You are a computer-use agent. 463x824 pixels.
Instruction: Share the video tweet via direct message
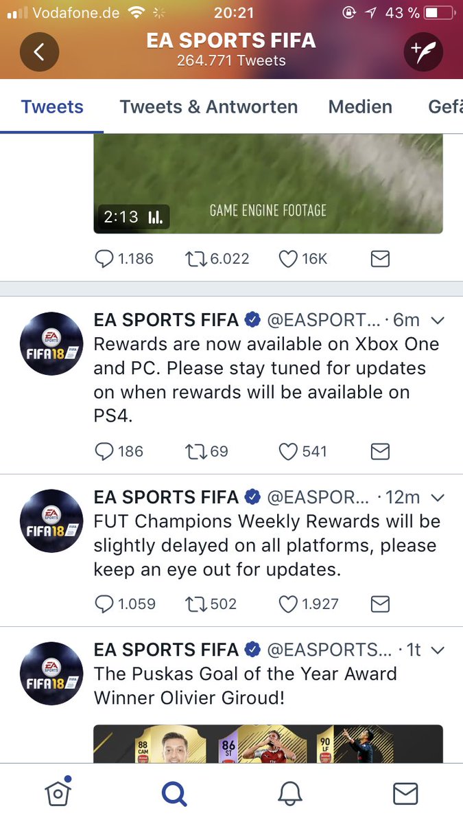pyautogui.click(x=380, y=258)
